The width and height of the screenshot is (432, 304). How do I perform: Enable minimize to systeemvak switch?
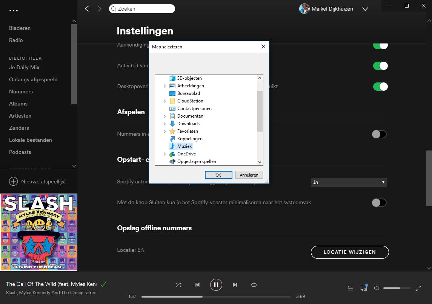click(x=379, y=203)
